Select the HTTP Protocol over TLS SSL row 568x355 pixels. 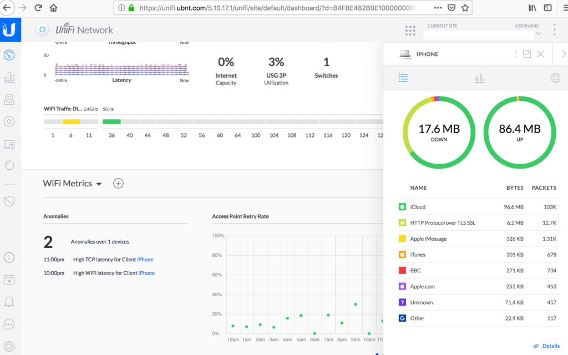coord(479,223)
